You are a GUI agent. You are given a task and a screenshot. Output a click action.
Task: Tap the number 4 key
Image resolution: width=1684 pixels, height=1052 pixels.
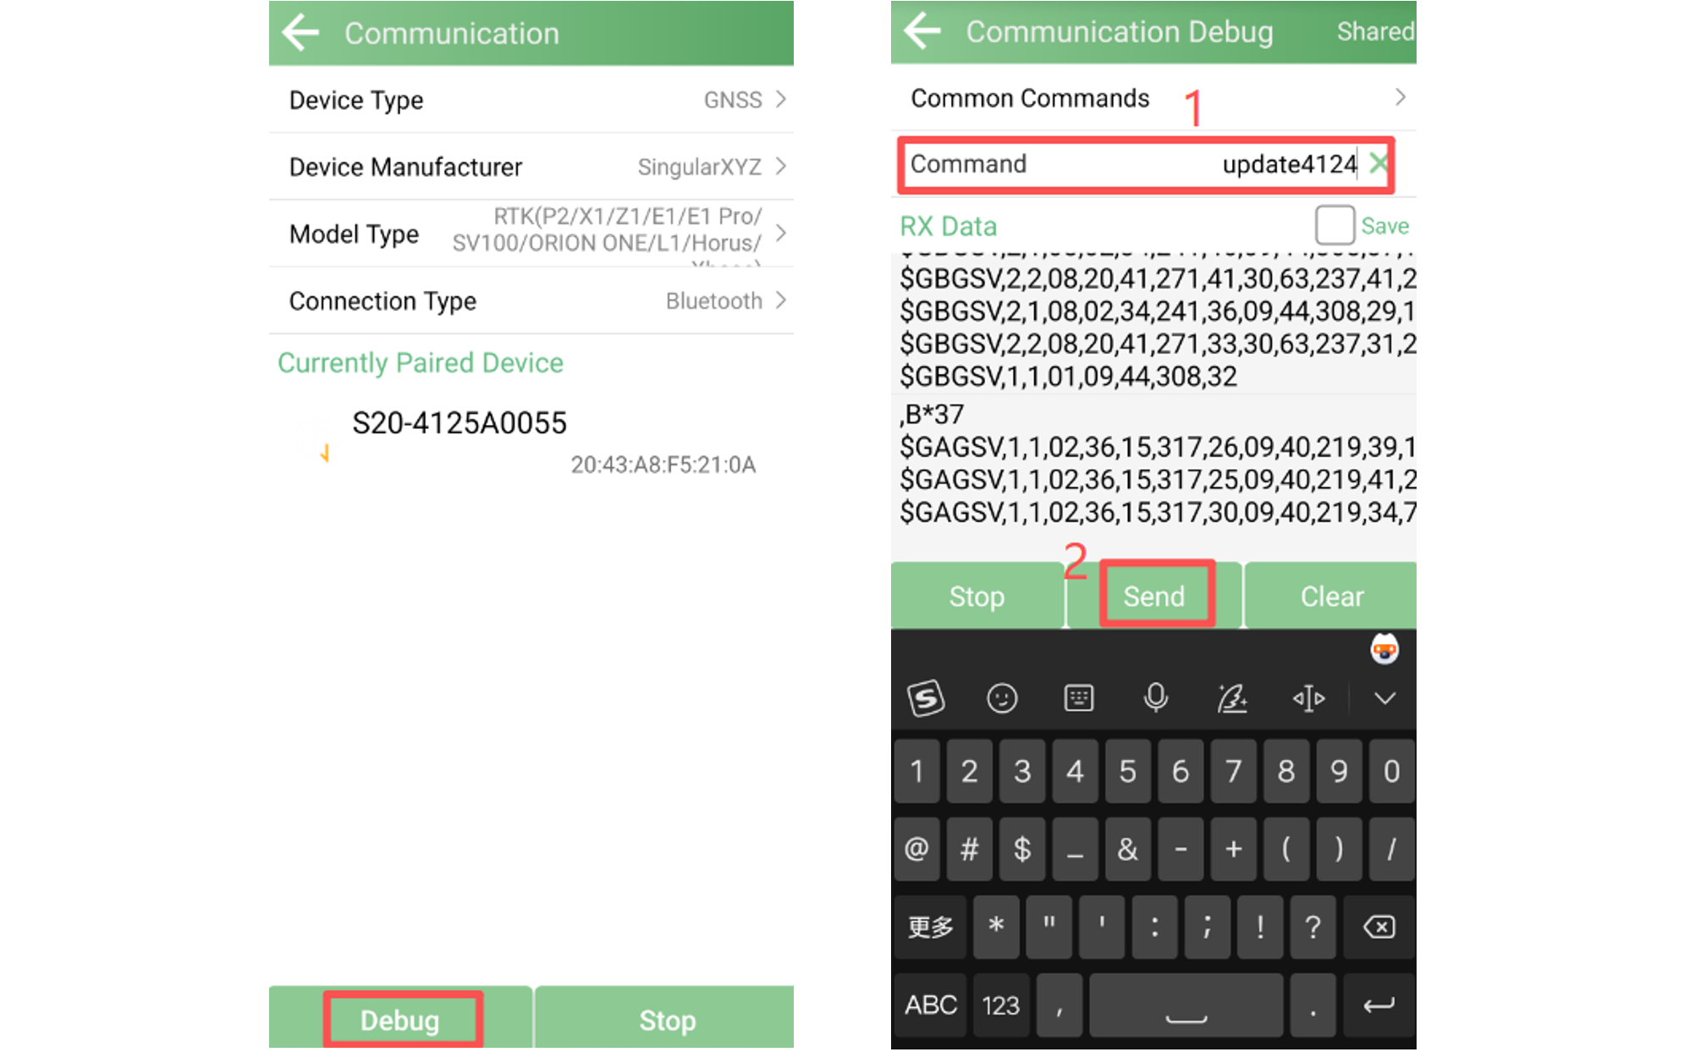click(1076, 771)
